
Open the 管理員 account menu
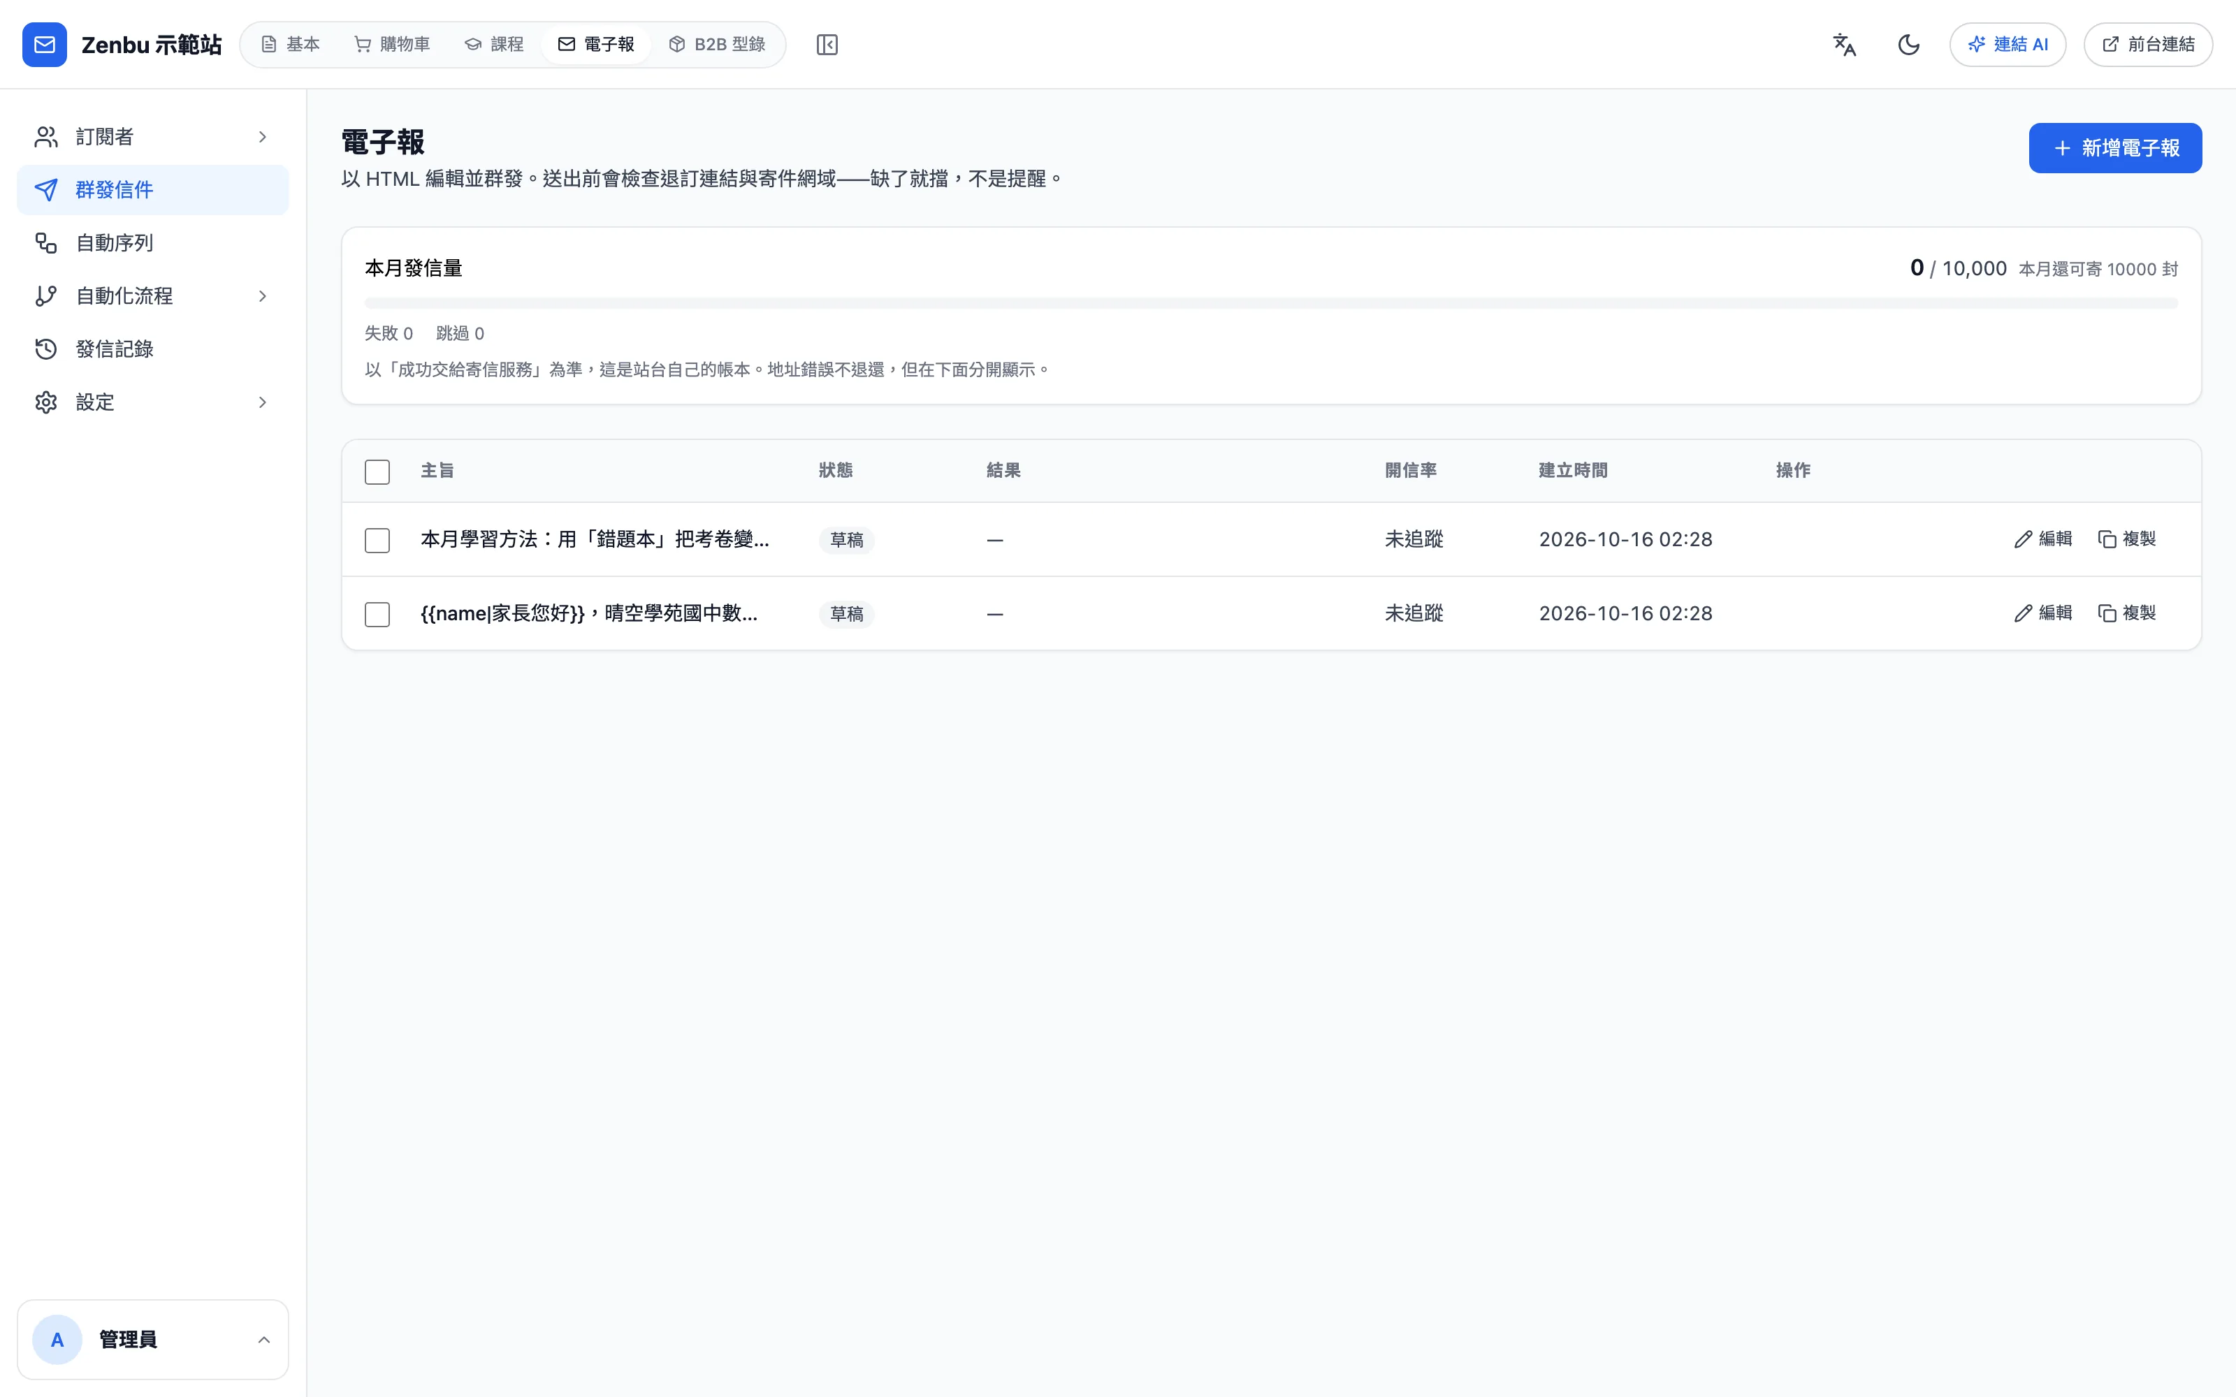(152, 1340)
